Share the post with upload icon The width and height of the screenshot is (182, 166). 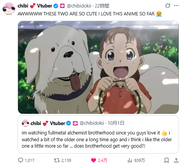pyautogui.click(x=176, y=160)
